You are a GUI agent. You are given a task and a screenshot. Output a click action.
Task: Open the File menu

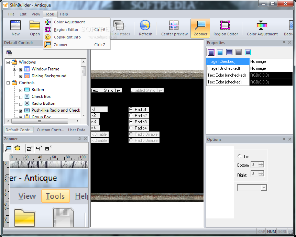pyautogui.click(x=11, y=14)
